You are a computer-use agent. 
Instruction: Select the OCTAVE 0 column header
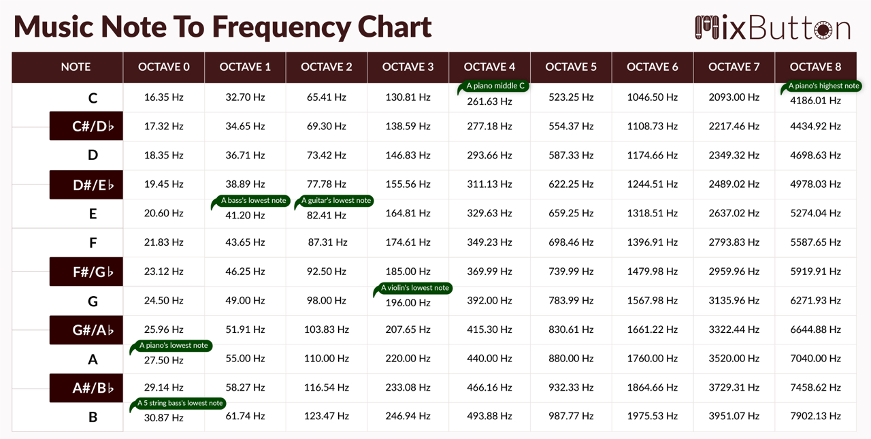pos(164,67)
